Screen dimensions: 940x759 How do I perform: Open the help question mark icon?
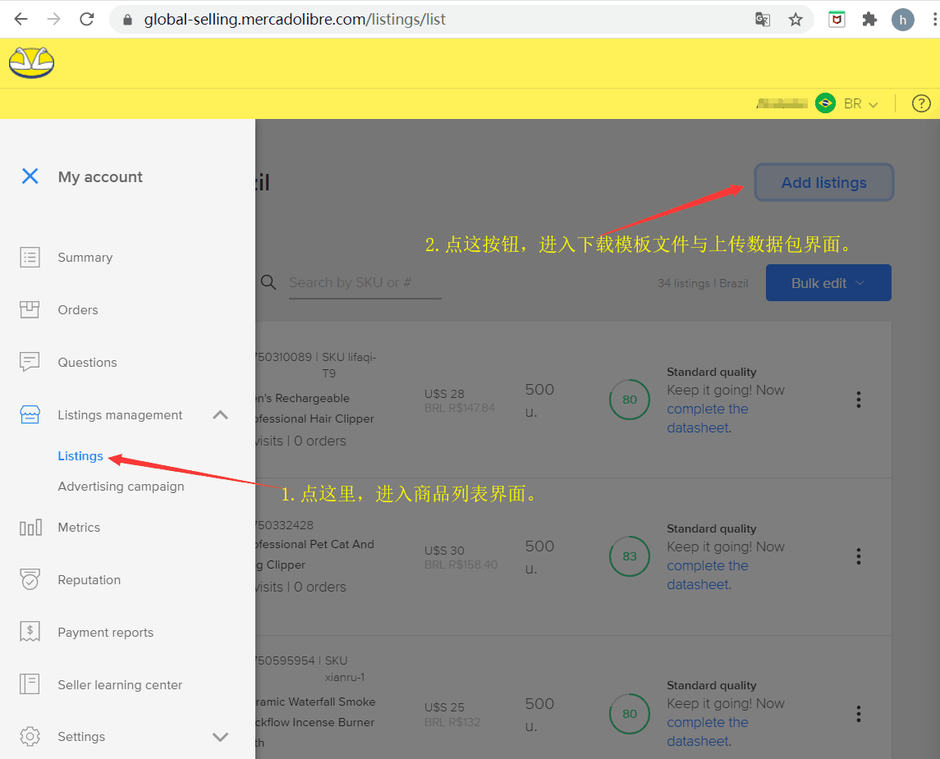pos(921,103)
